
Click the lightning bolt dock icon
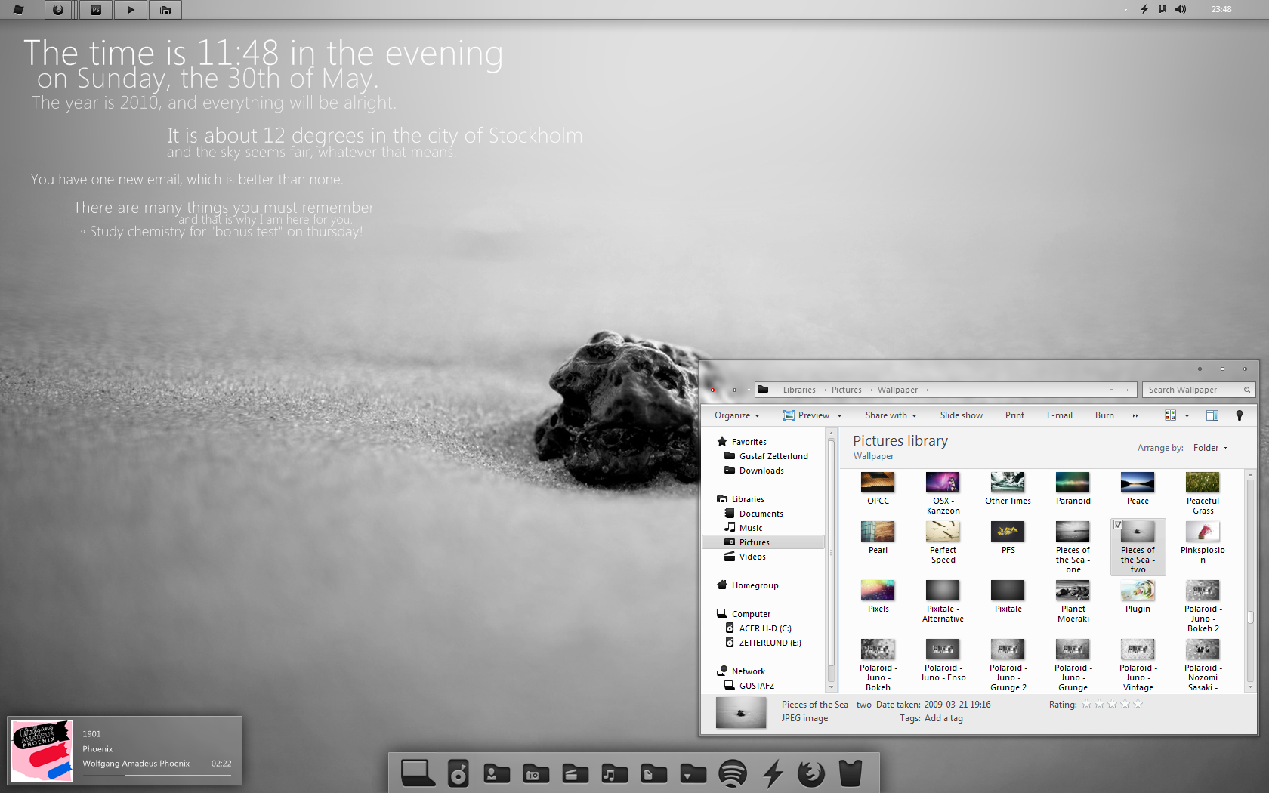pyautogui.click(x=773, y=773)
